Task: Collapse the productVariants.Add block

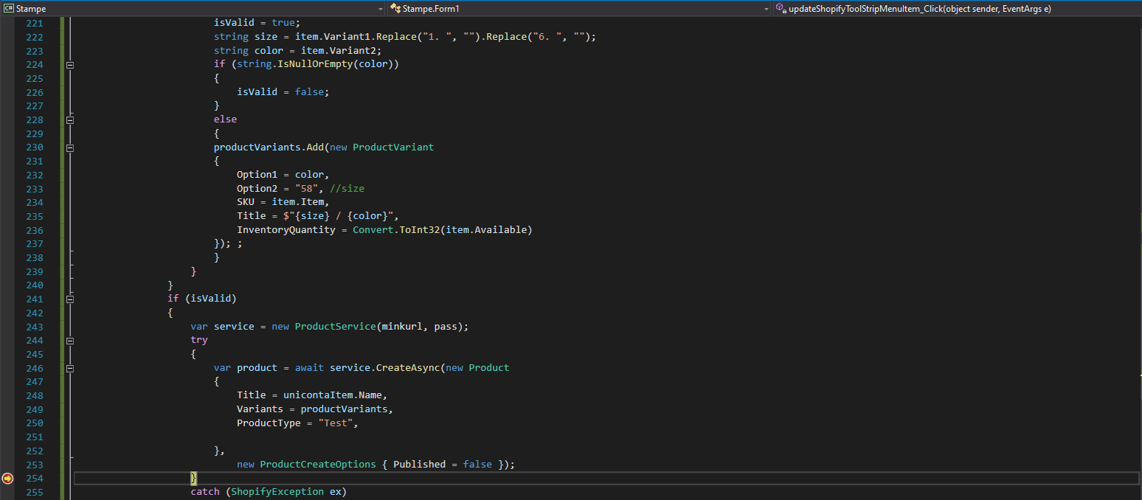Action: (69, 147)
